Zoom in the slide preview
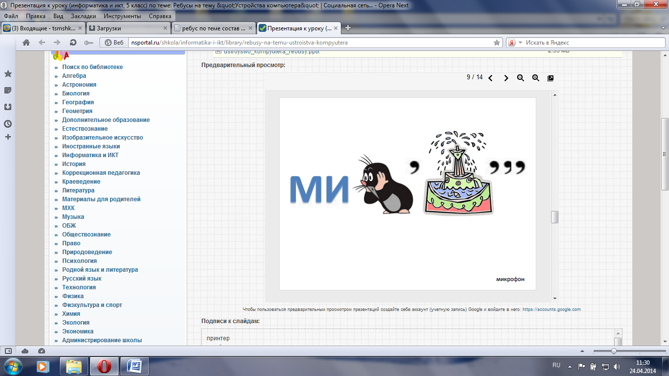This screenshot has height=376, width=669. point(536,78)
